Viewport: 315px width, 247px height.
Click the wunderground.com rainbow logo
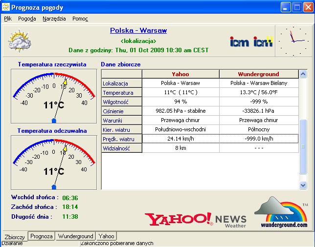(281, 212)
